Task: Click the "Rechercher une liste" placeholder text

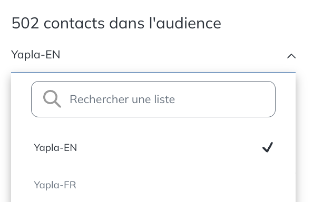Action: (122, 99)
